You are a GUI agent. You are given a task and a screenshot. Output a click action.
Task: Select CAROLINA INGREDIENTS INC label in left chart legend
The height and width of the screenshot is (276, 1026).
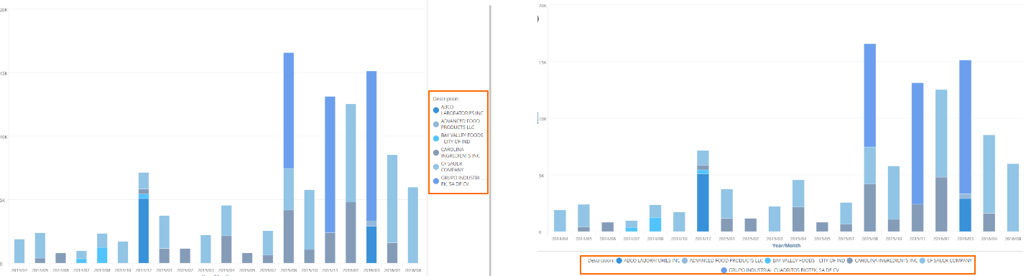point(460,152)
